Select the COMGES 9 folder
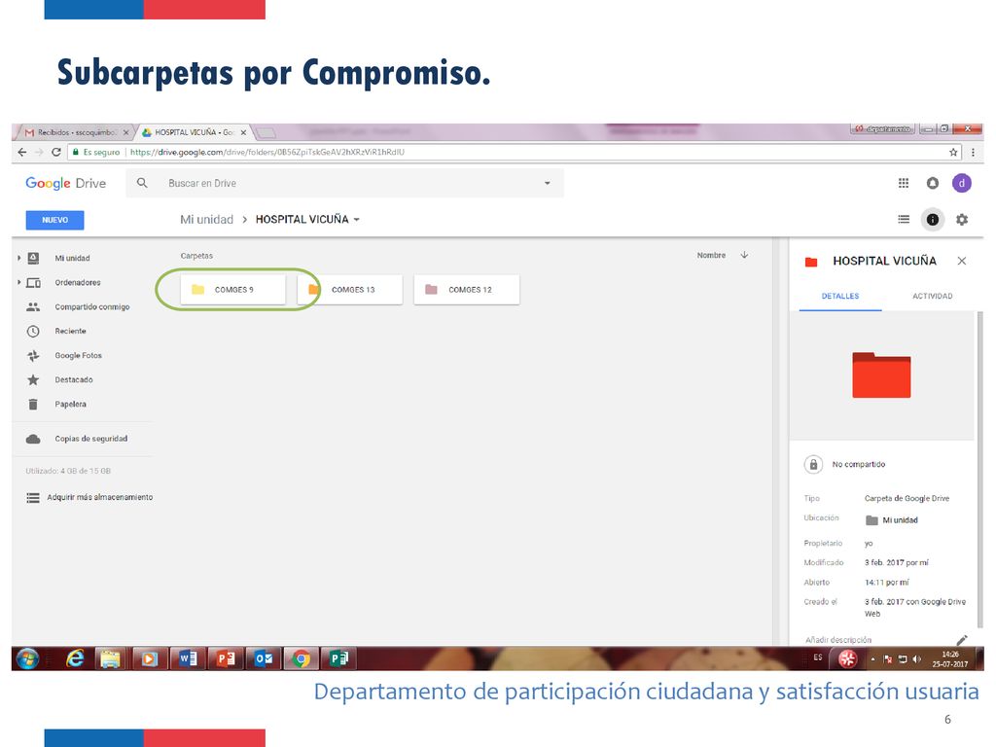This screenshot has width=996, height=747. coord(233,290)
